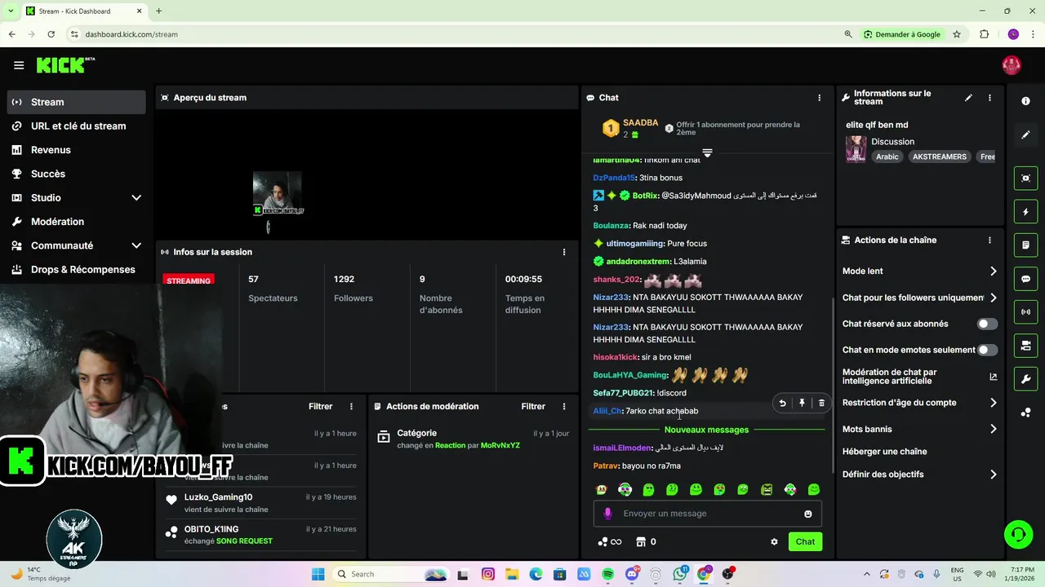Click Demander à Google button
Viewport: 1045px width, 587px height.
[x=900, y=34]
